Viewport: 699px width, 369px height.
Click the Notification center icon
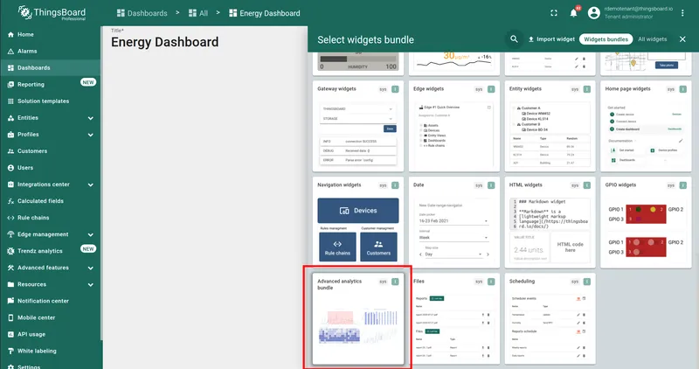tap(10, 301)
